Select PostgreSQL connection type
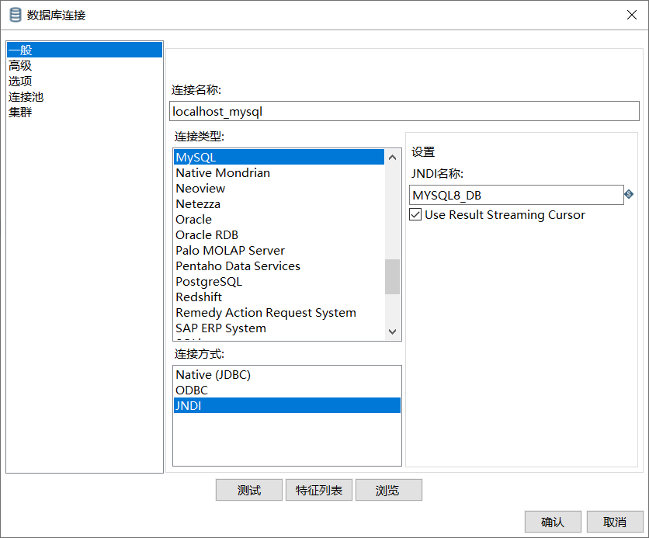This screenshot has height=538, width=649. click(279, 281)
